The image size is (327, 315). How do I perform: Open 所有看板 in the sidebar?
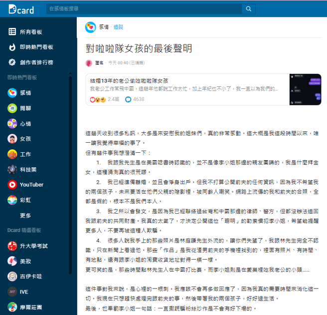pyautogui.click(x=30, y=32)
